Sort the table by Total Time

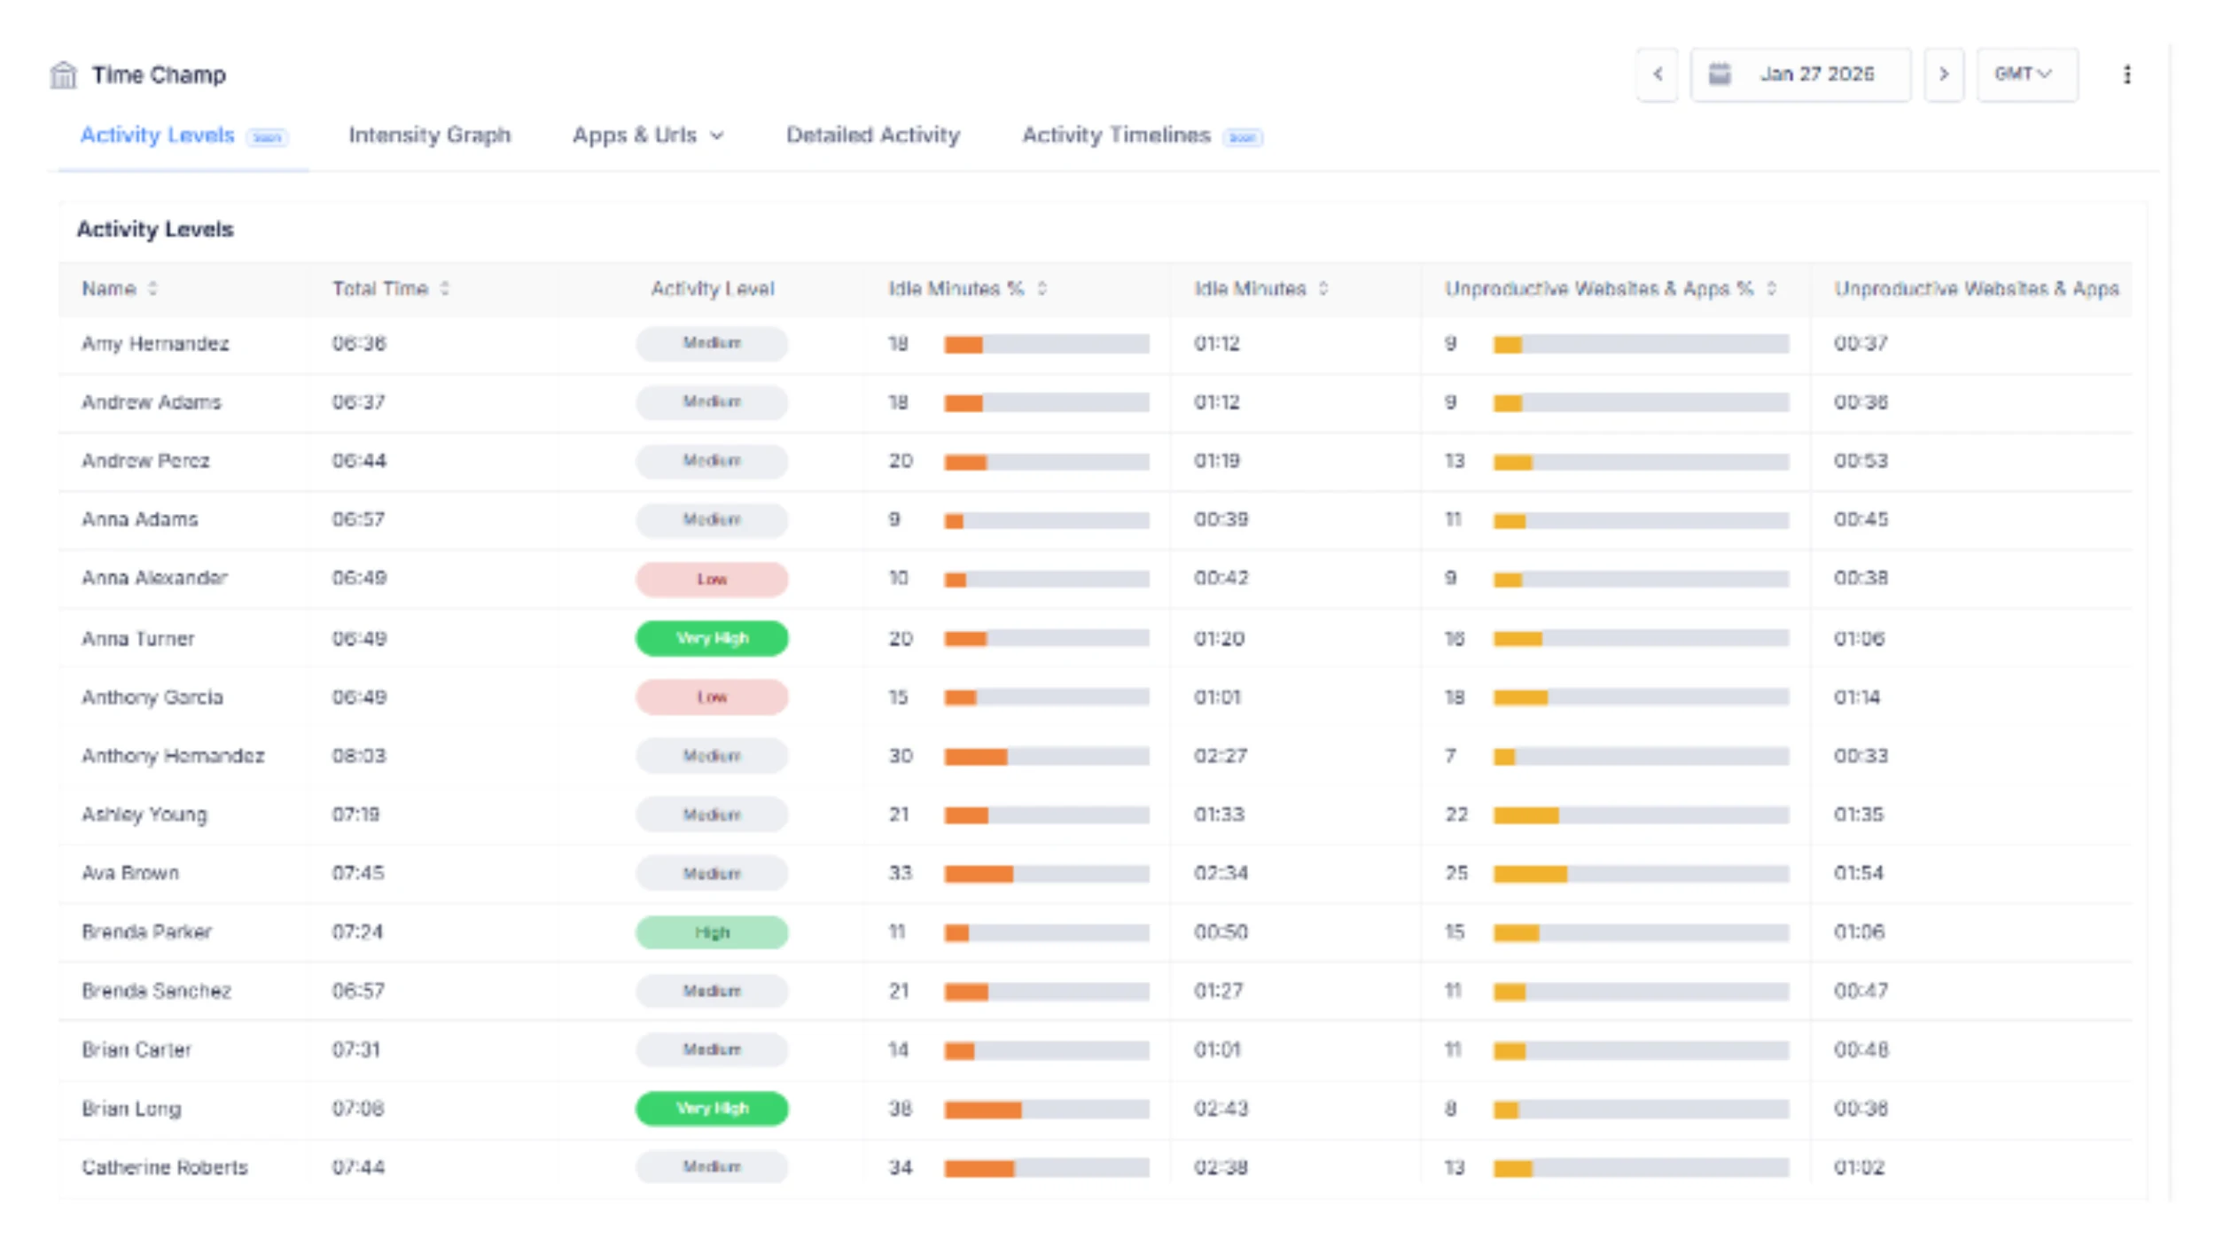(x=445, y=288)
